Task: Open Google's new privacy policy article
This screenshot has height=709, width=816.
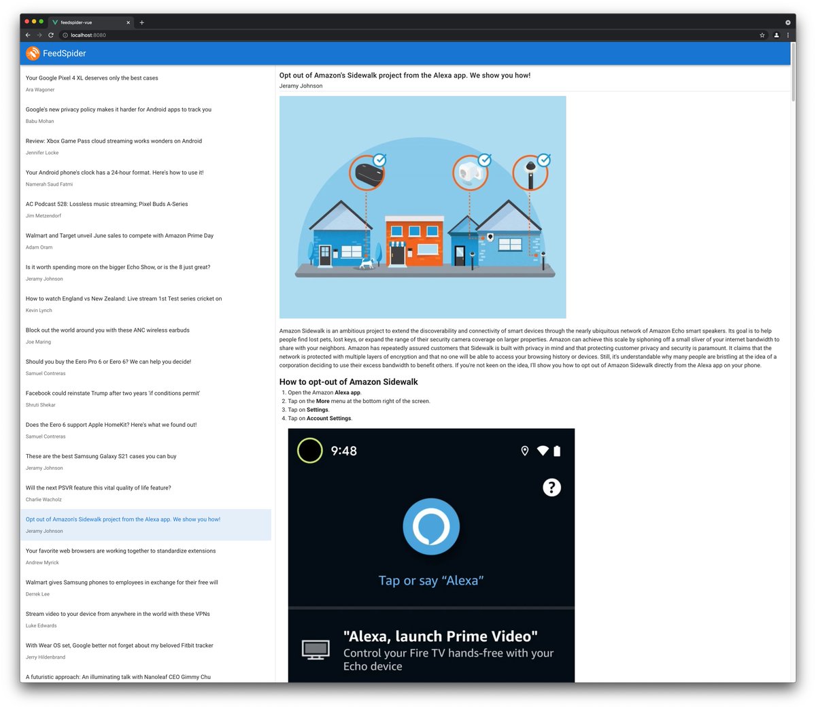Action: point(146,115)
